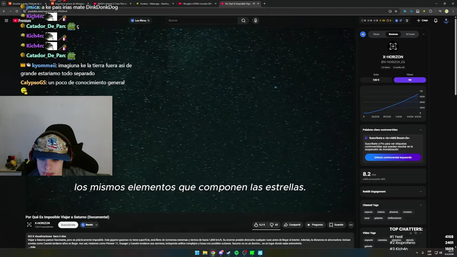Screen dimensions: 457x257
Task: Open Steam from taskbar
Action: click(228, 253)
